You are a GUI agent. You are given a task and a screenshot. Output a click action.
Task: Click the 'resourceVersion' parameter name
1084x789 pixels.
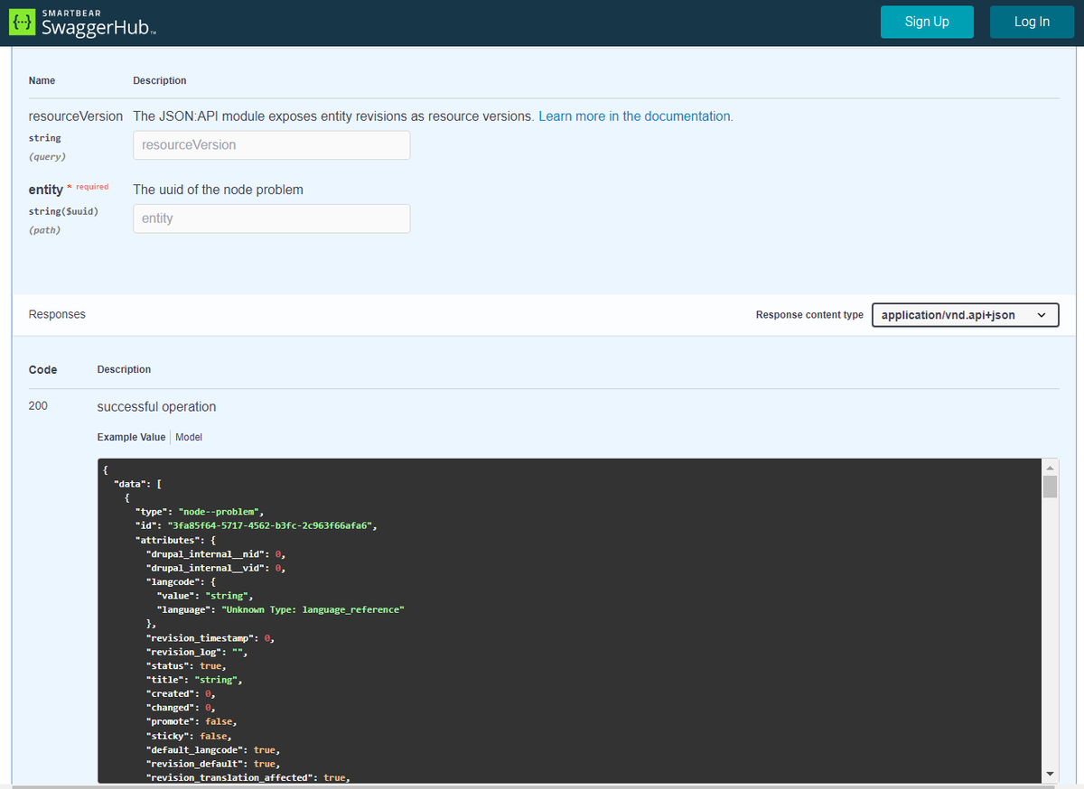(76, 116)
